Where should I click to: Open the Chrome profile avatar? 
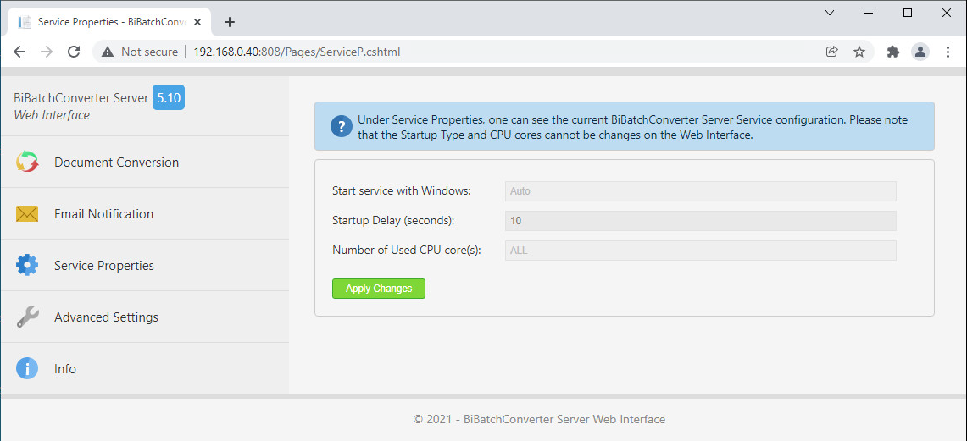pyautogui.click(x=920, y=52)
